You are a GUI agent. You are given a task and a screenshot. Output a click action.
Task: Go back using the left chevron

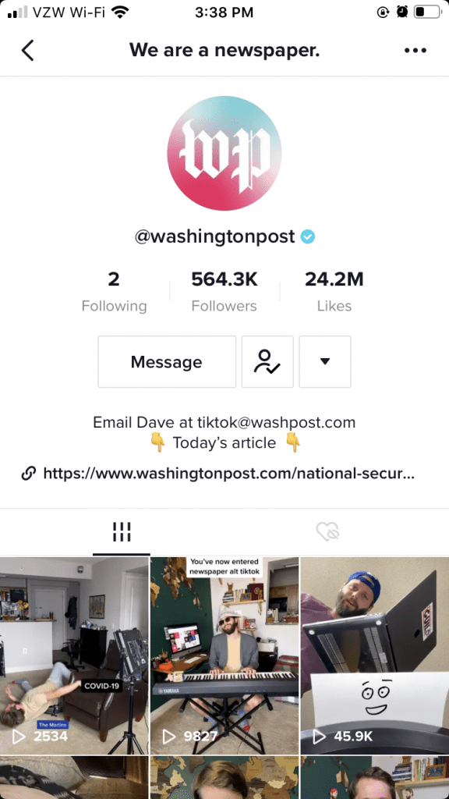[27, 51]
